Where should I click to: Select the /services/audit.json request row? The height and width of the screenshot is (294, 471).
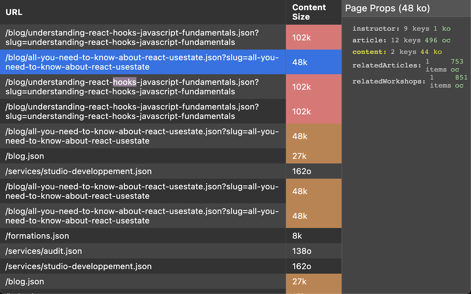click(x=43, y=251)
